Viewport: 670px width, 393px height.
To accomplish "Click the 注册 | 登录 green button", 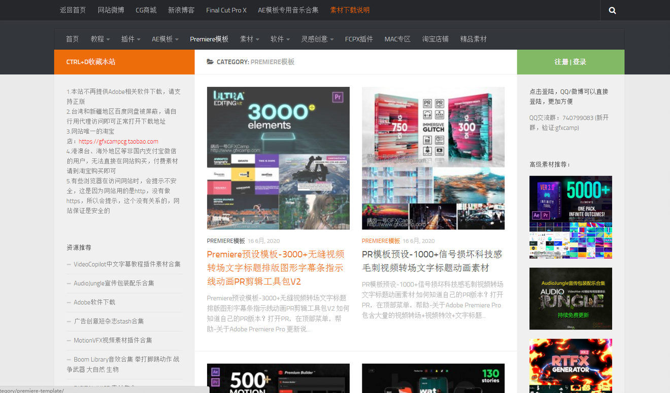I will [x=571, y=62].
